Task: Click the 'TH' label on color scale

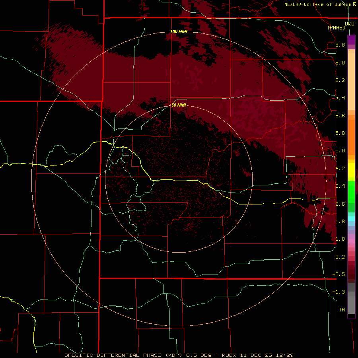Action: pos(342,310)
